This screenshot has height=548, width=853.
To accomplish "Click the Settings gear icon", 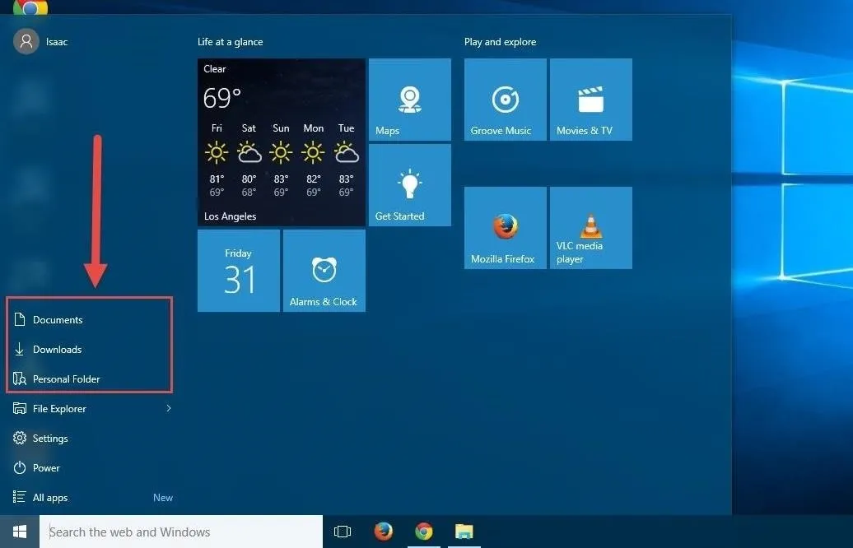I will pyautogui.click(x=20, y=438).
